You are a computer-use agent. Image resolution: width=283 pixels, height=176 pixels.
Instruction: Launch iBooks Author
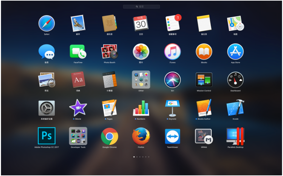tap(204, 108)
